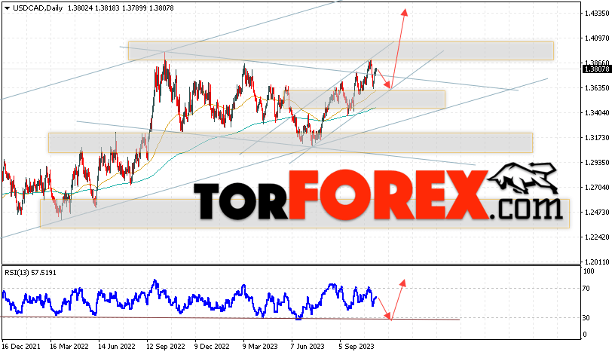This screenshot has width=615, height=355.
Task: Click the 7 Jun 2023 date label
Action: pyautogui.click(x=307, y=347)
